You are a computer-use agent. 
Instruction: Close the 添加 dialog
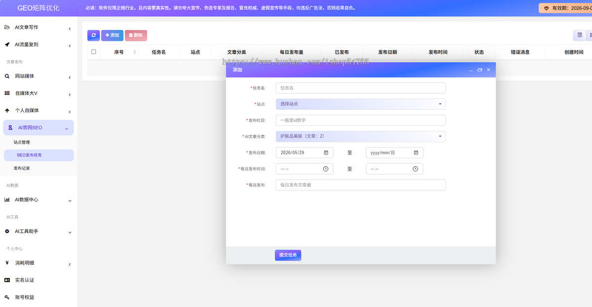coord(488,70)
